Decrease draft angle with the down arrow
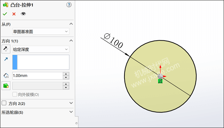The width and height of the screenshot is (224, 128). tap(66, 88)
